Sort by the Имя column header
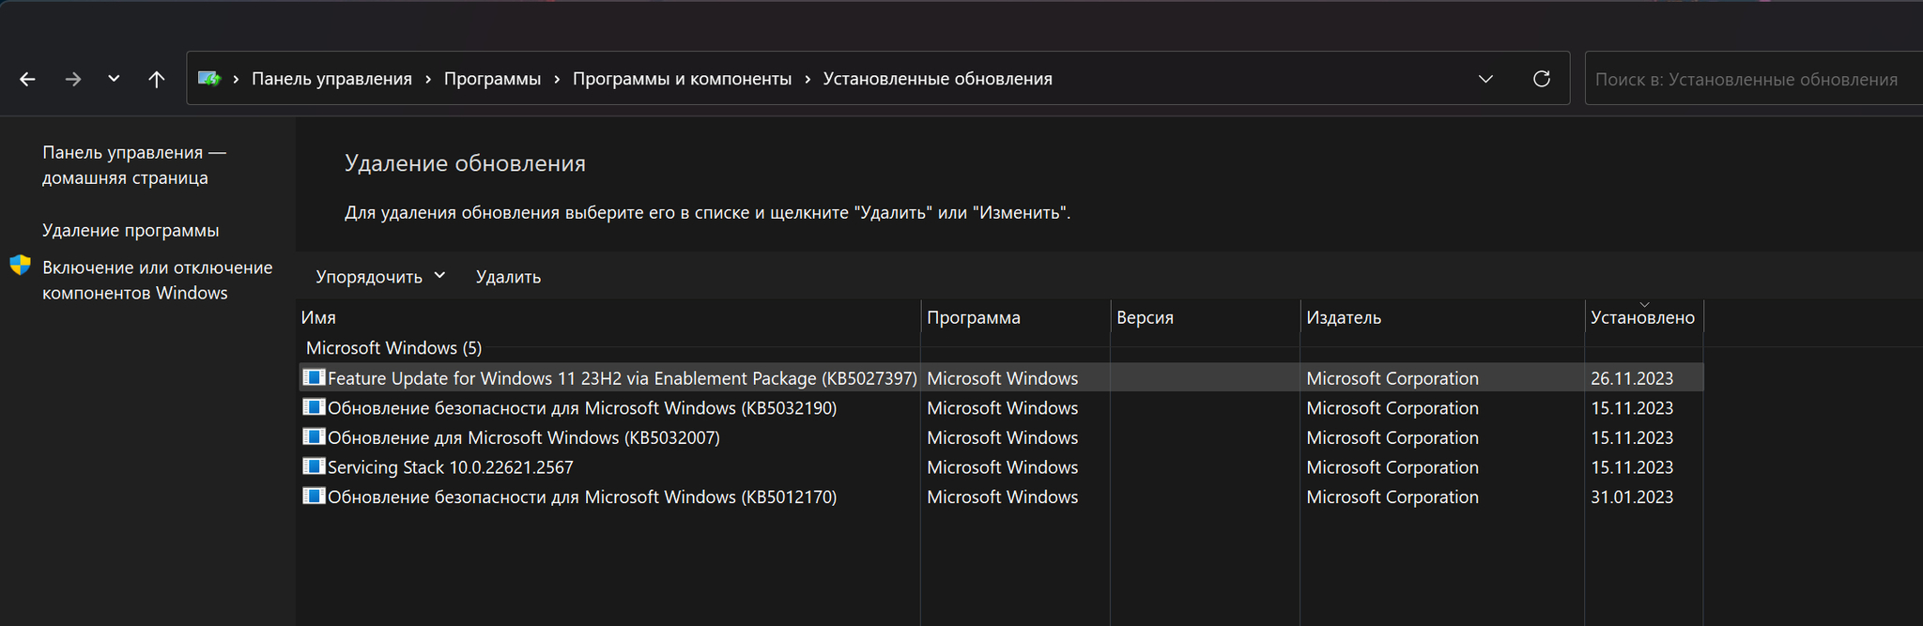The image size is (1923, 626). point(608,317)
